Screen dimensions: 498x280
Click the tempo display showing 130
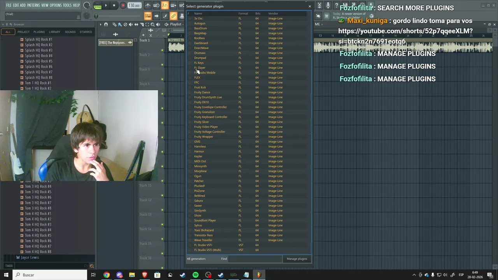(134, 5)
